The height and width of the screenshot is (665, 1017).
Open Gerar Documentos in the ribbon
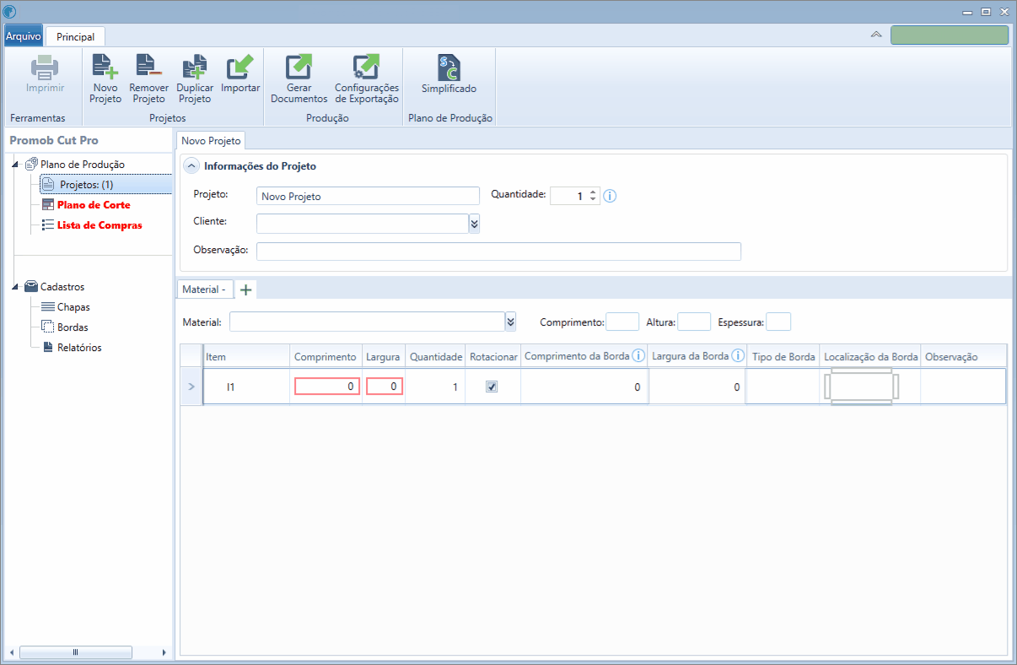299,68
